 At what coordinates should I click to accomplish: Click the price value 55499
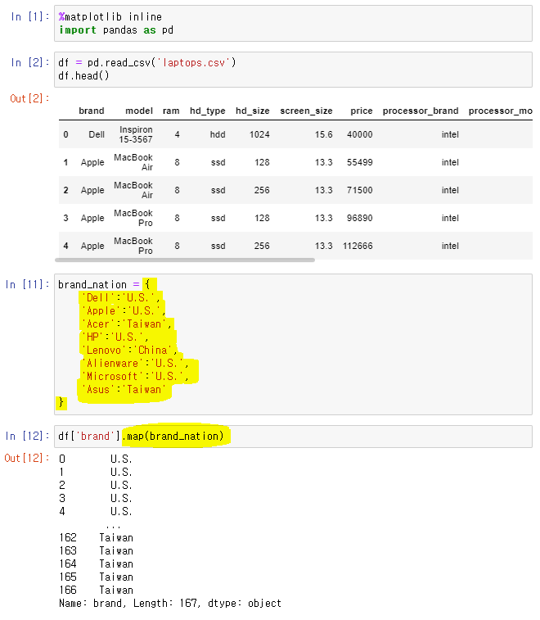click(359, 162)
